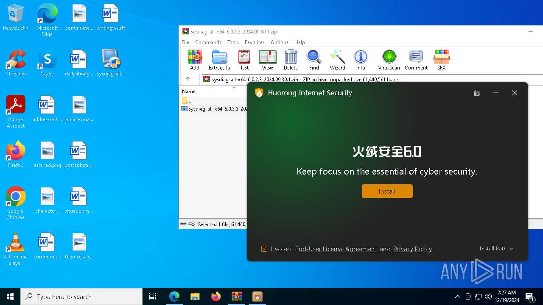
Task: Select the situationm document on desktop
Action: pos(79,200)
